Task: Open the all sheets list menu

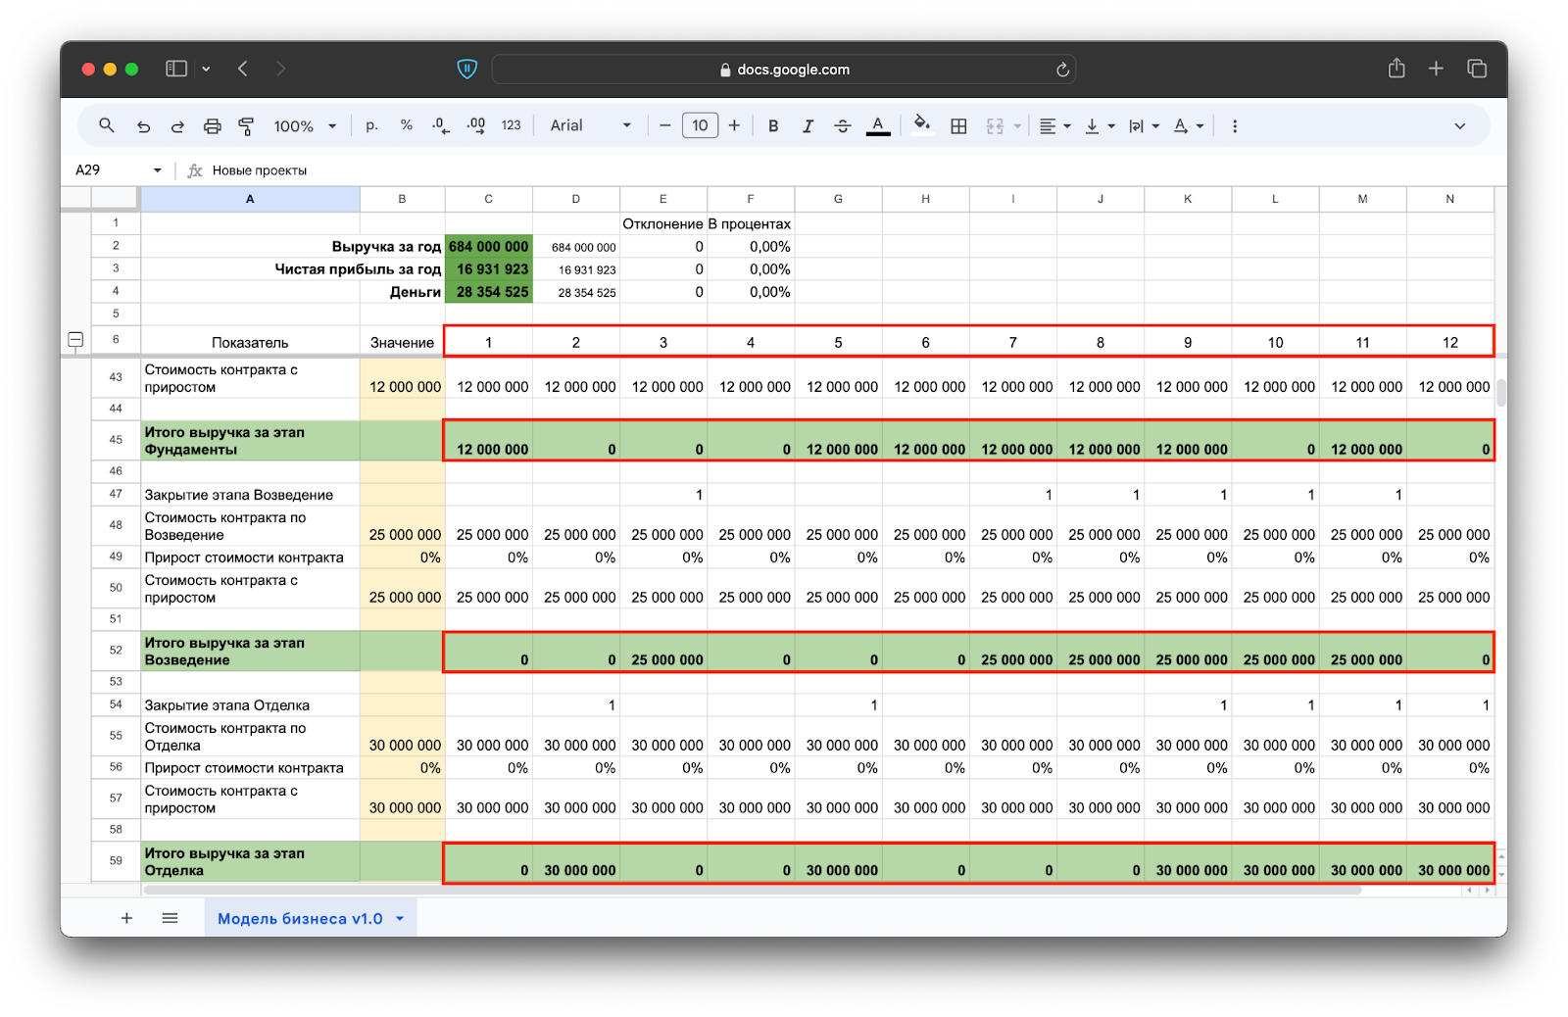Action: [170, 918]
